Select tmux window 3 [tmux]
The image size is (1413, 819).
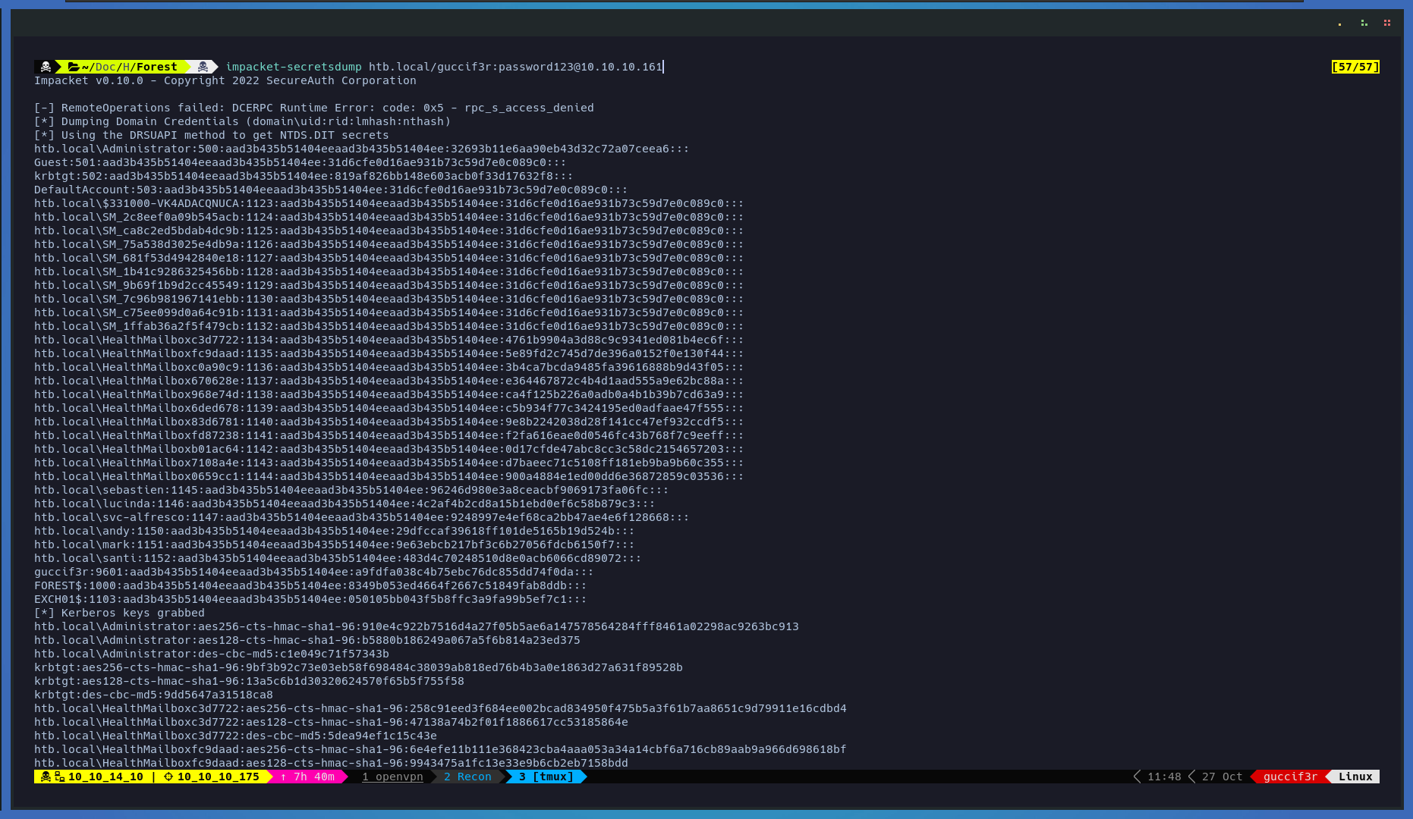point(546,777)
